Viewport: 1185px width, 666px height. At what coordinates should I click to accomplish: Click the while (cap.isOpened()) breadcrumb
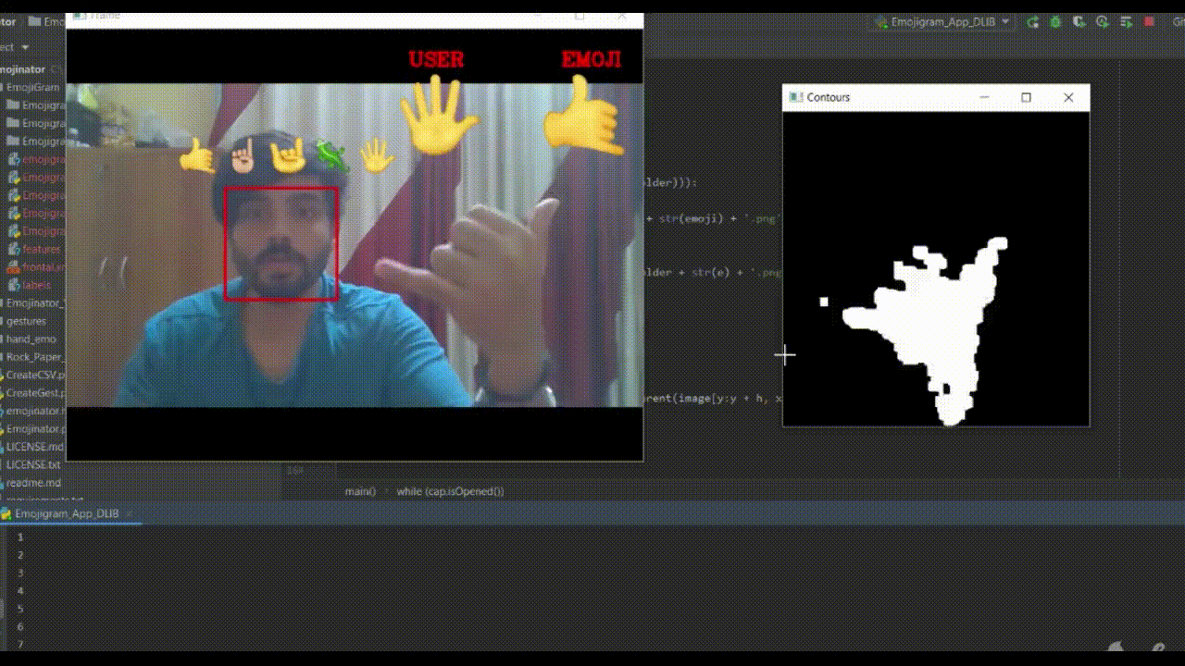(450, 491)
